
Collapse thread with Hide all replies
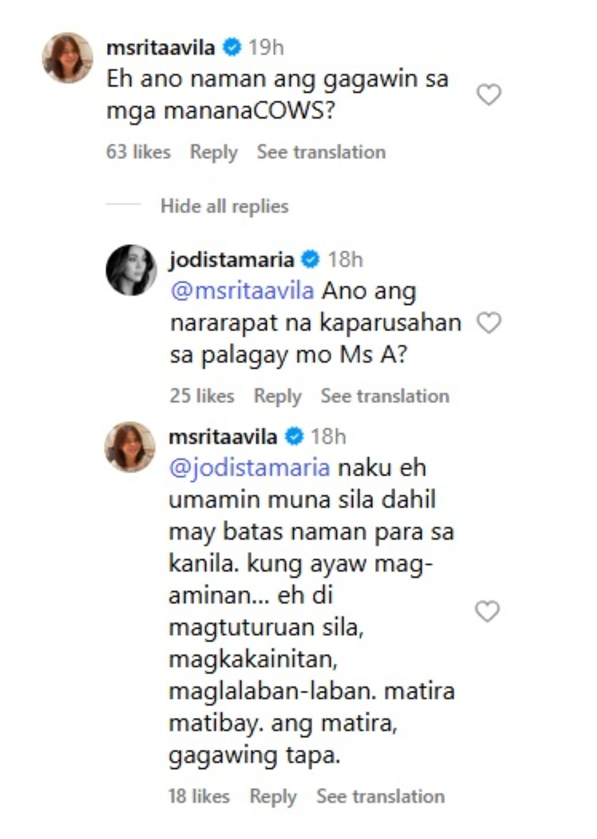click(224, 206)
